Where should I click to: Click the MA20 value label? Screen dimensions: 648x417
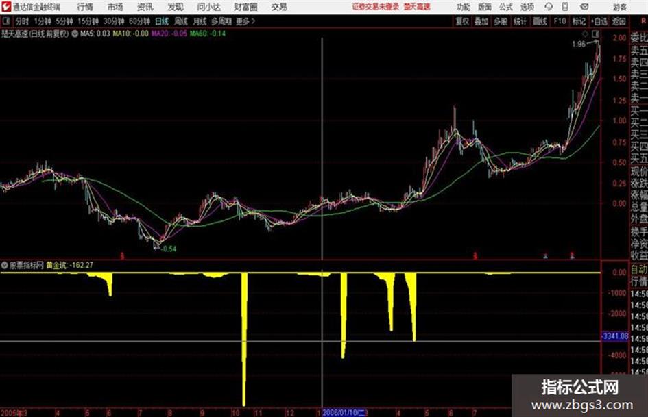coord(169,34)
